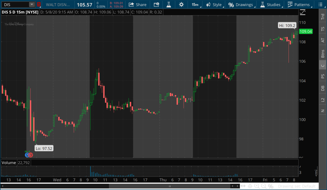
Task: Open the list menu icon at toolbar end
Action: (320, 5)
